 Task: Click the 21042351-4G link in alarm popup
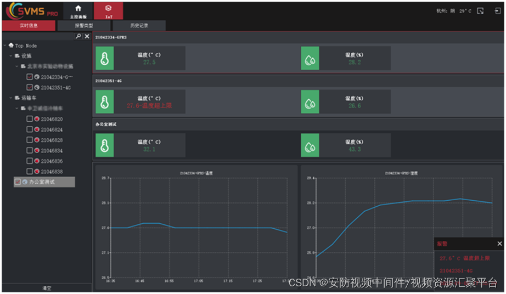pyautogui.click(x=456, y=270)
